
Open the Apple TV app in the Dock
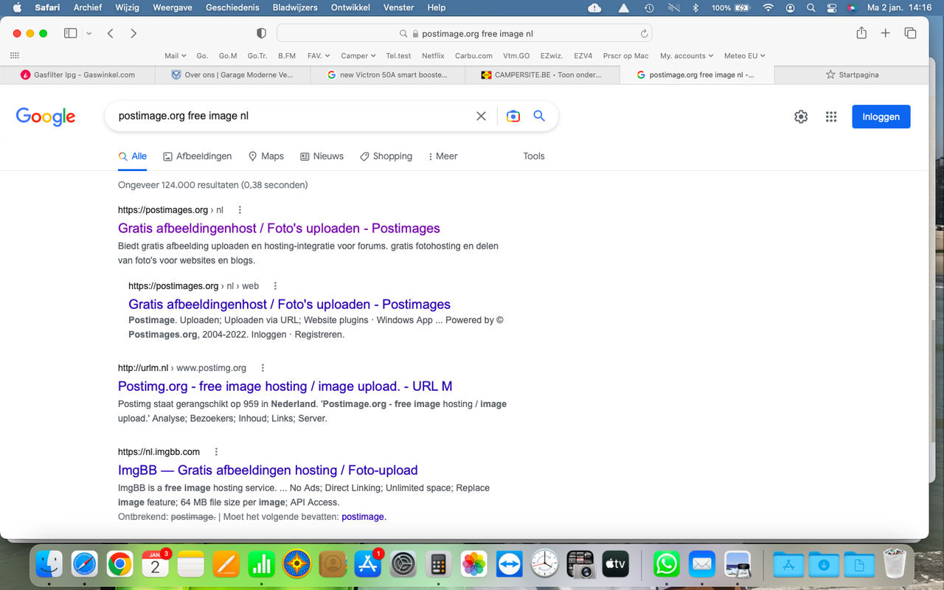click(615, 565)
